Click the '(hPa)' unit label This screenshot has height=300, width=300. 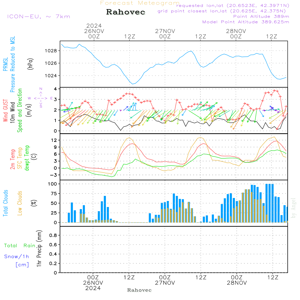point(30,64)
